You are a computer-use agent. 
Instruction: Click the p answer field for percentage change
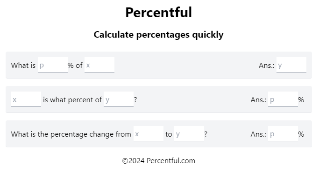point(283,134)
